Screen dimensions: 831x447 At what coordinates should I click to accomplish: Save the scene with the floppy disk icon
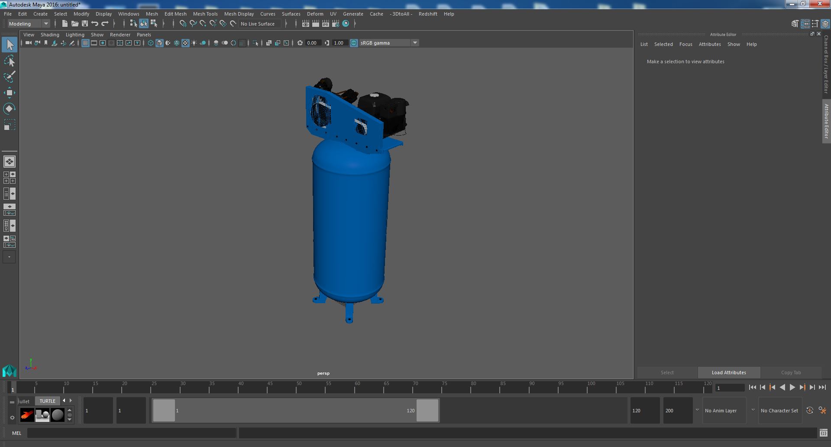pyautogui.click(x=85, y=23)
